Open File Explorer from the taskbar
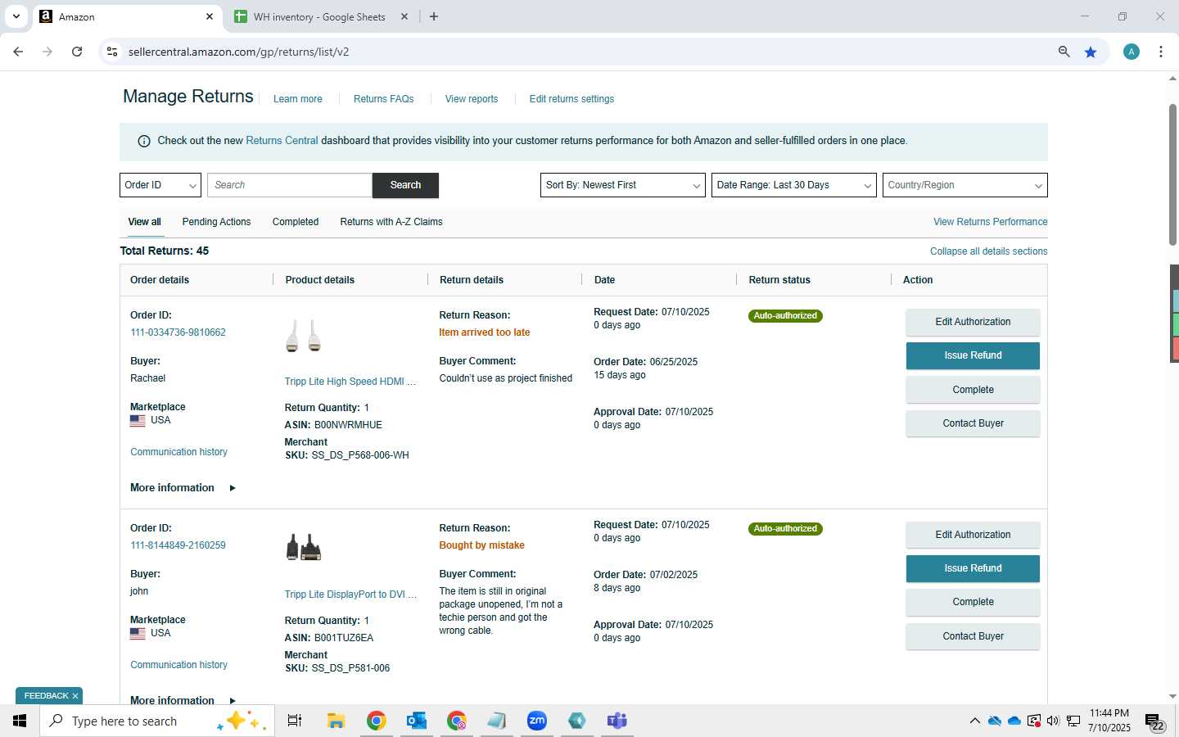The height and width of the screenshot is (737, 1179). pos(336,721)
